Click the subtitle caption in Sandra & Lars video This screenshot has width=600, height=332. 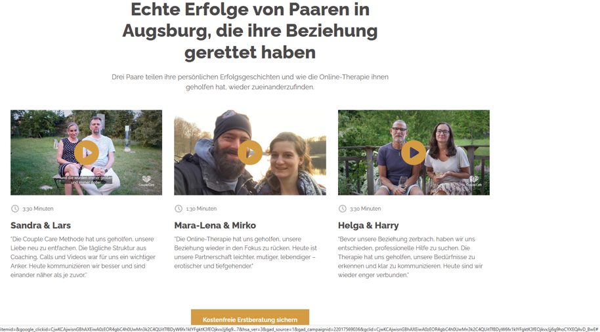coord(86,180)
